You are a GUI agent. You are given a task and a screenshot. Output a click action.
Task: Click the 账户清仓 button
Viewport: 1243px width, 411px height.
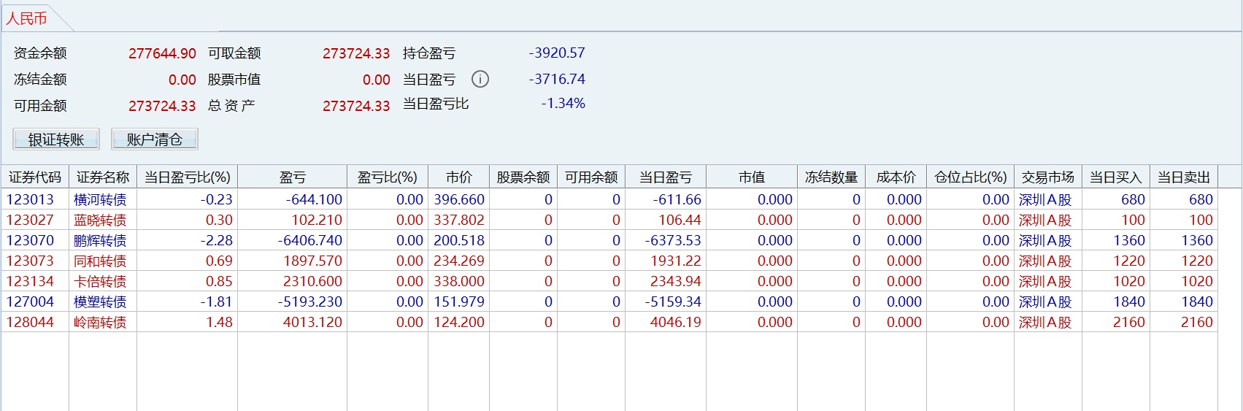click(x=154, y=139)
